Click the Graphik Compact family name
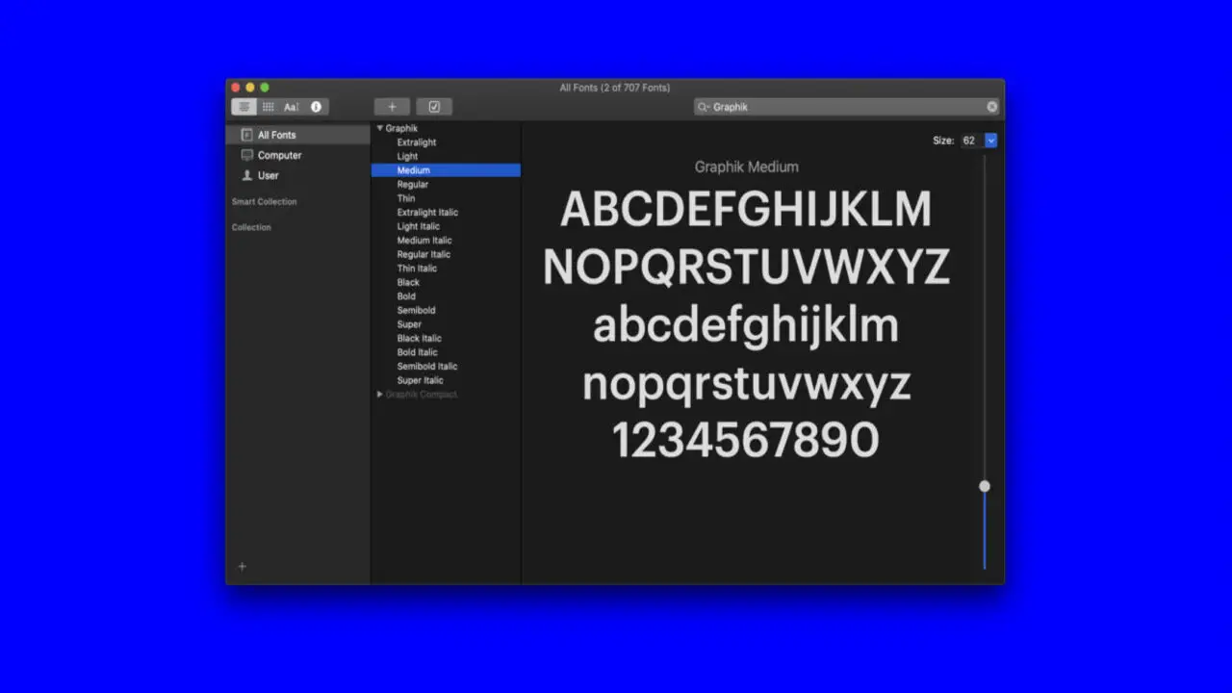The image size is (1232, 693). click(x=422, y=395)
